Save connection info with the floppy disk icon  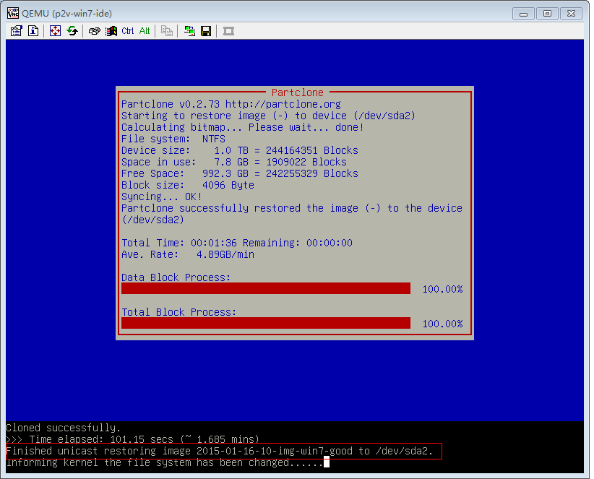[x=206, y=30]
